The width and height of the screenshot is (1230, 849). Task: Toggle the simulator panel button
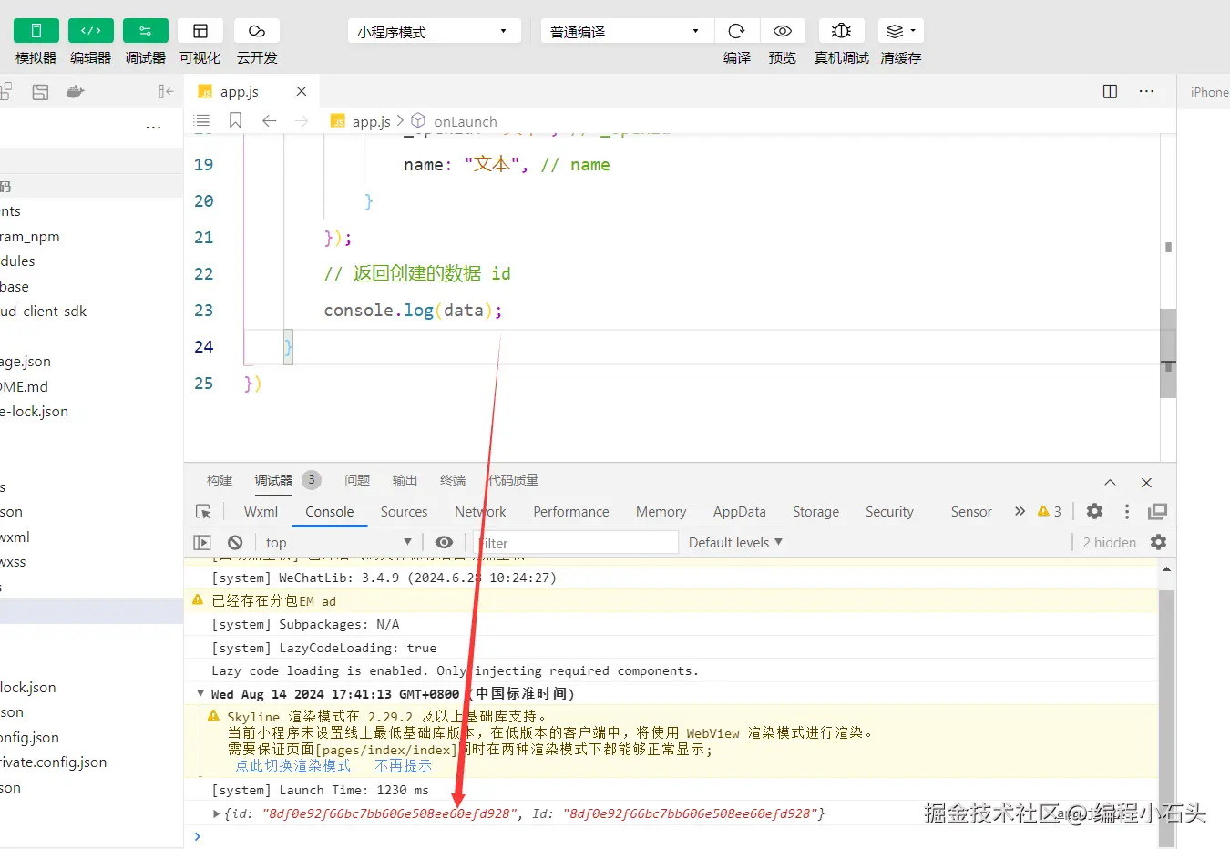point(36,31)
